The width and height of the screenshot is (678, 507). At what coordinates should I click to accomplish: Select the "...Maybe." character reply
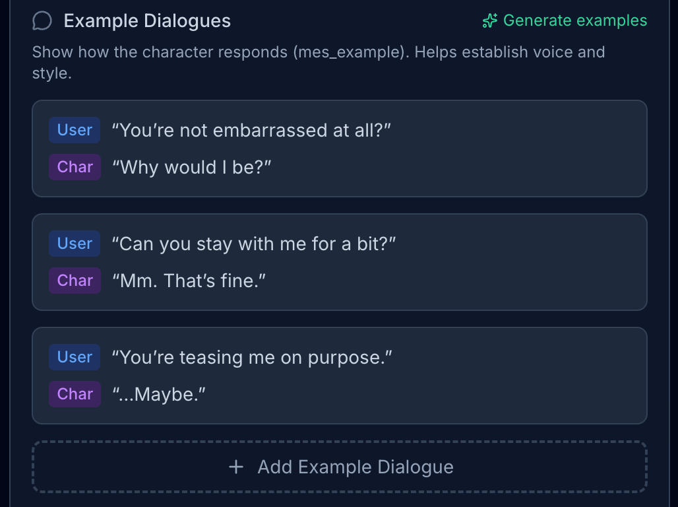159,394
